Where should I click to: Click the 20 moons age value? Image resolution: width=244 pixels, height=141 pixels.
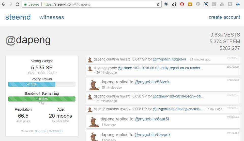coord(60,116)
